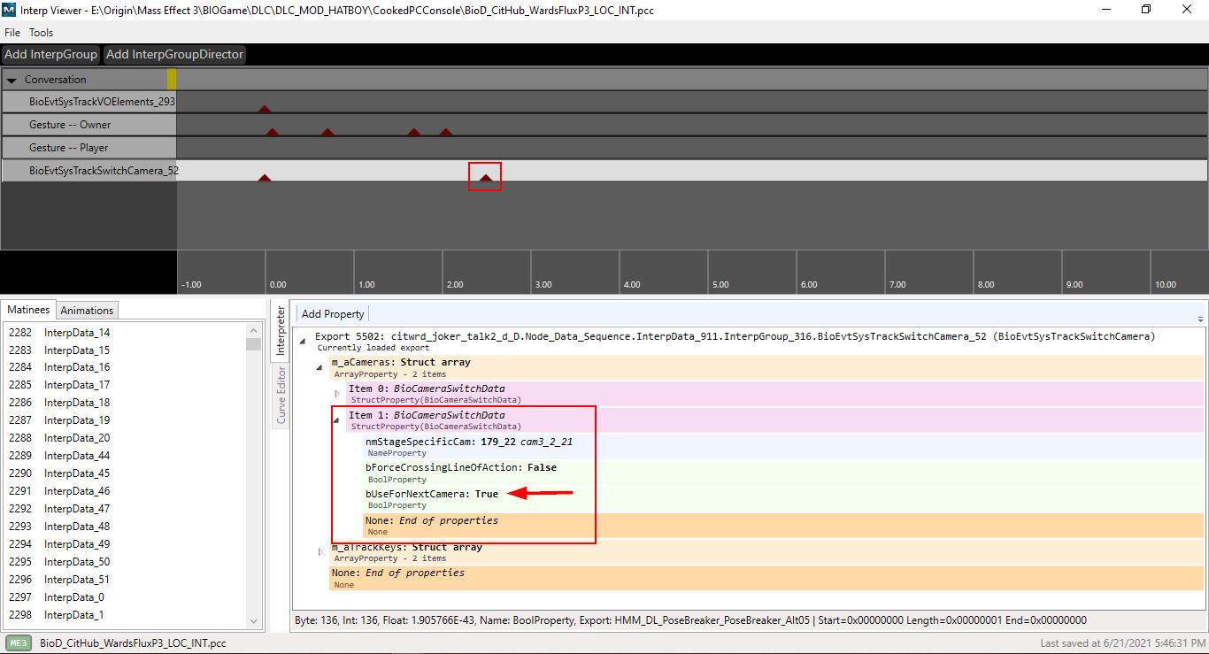Select the second SwitchCamera keyframe marker
The image size is (1209, 654).
point(485,178)
